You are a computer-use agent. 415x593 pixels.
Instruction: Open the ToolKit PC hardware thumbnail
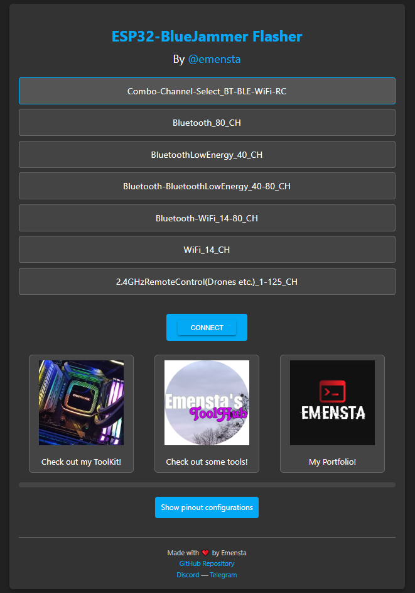[x=81, y=402]
